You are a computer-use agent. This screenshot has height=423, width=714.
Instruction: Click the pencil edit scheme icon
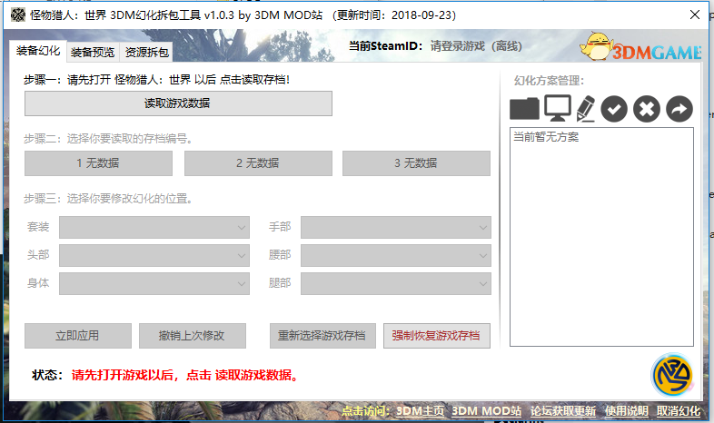[585, 109]
